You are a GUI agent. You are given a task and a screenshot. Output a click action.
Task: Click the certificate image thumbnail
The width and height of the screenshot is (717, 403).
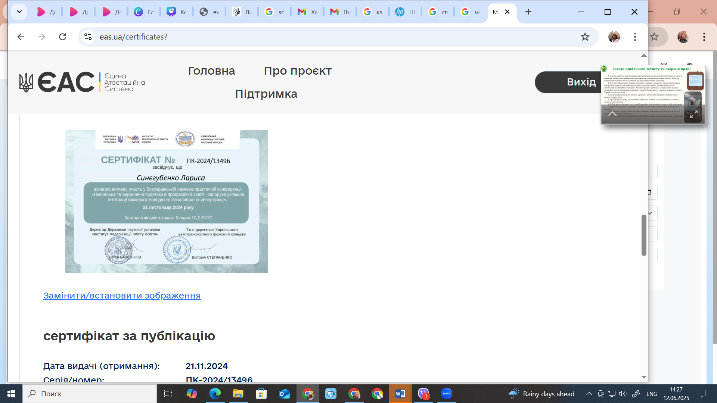point(167,201)
